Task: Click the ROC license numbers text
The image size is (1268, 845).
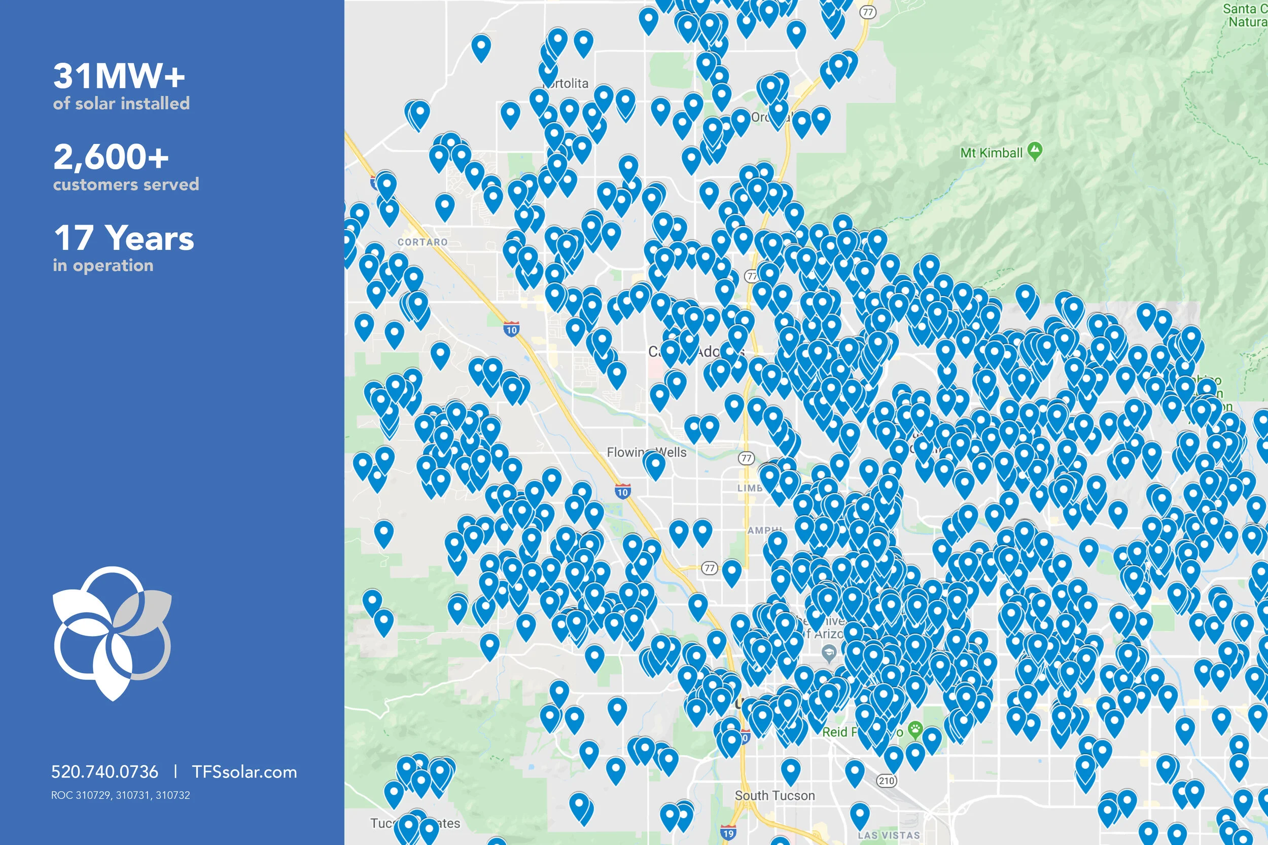Action: pos(120,795)
